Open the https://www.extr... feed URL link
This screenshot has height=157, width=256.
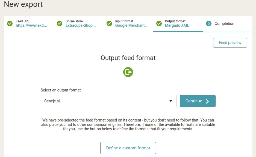[x=31, y=25]
